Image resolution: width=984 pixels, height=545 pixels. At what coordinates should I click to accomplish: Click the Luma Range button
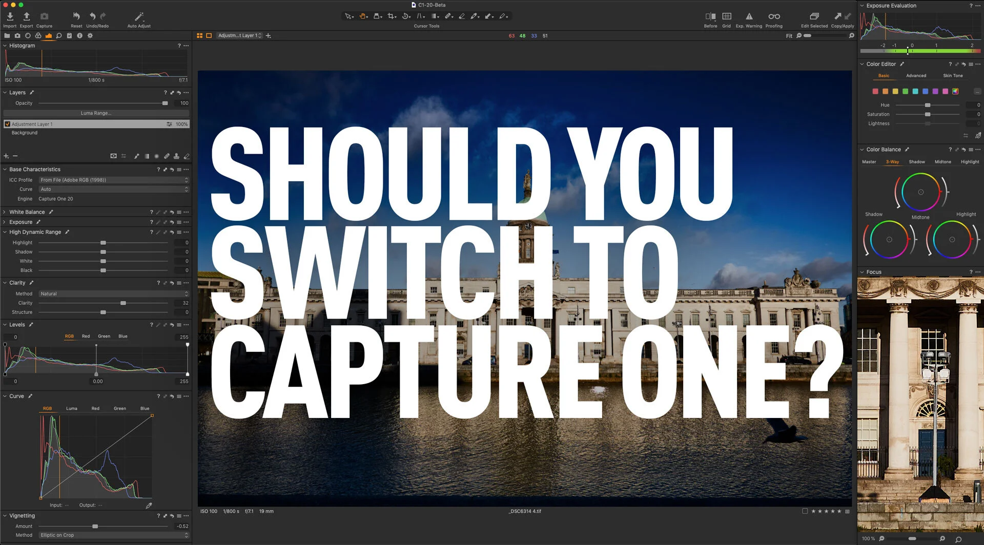[96, 113]
